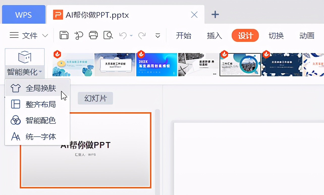Save the presentation file
The width and height of the screenshot is (324, 195).
click(x=64, y=35)
